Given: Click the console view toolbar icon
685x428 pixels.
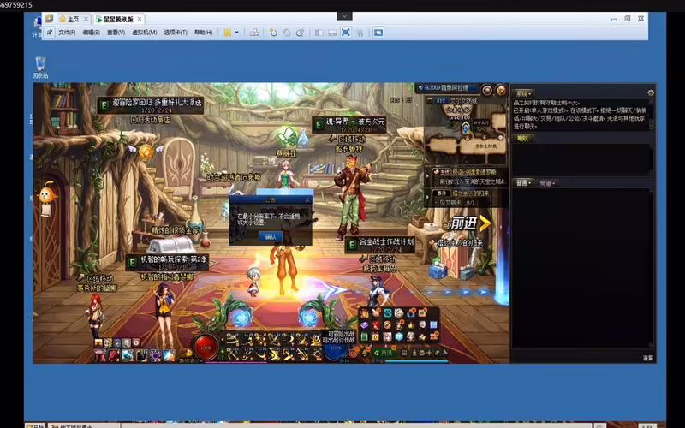Looking at the screenshot, I should pyautogui.click(x=378, y=33).
